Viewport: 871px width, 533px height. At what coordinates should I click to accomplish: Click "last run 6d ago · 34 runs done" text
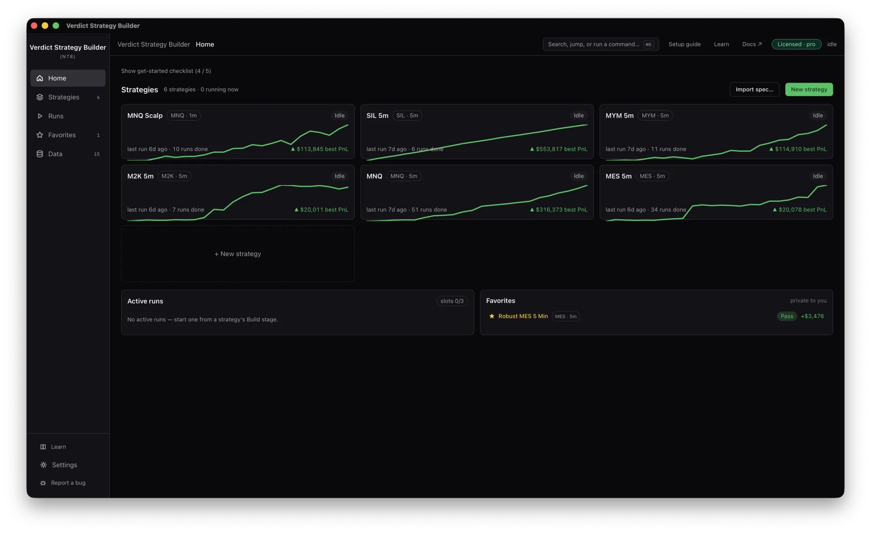pos(646,210)
